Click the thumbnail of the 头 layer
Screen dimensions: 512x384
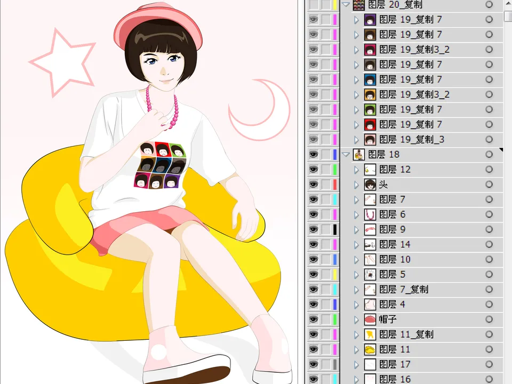coord(370,184)
